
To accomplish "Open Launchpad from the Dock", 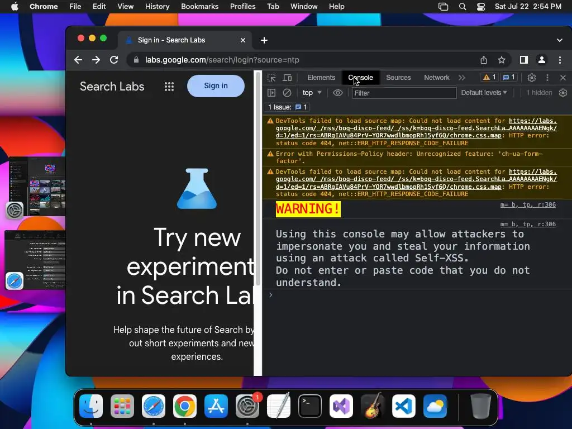I will click(122, 406).
